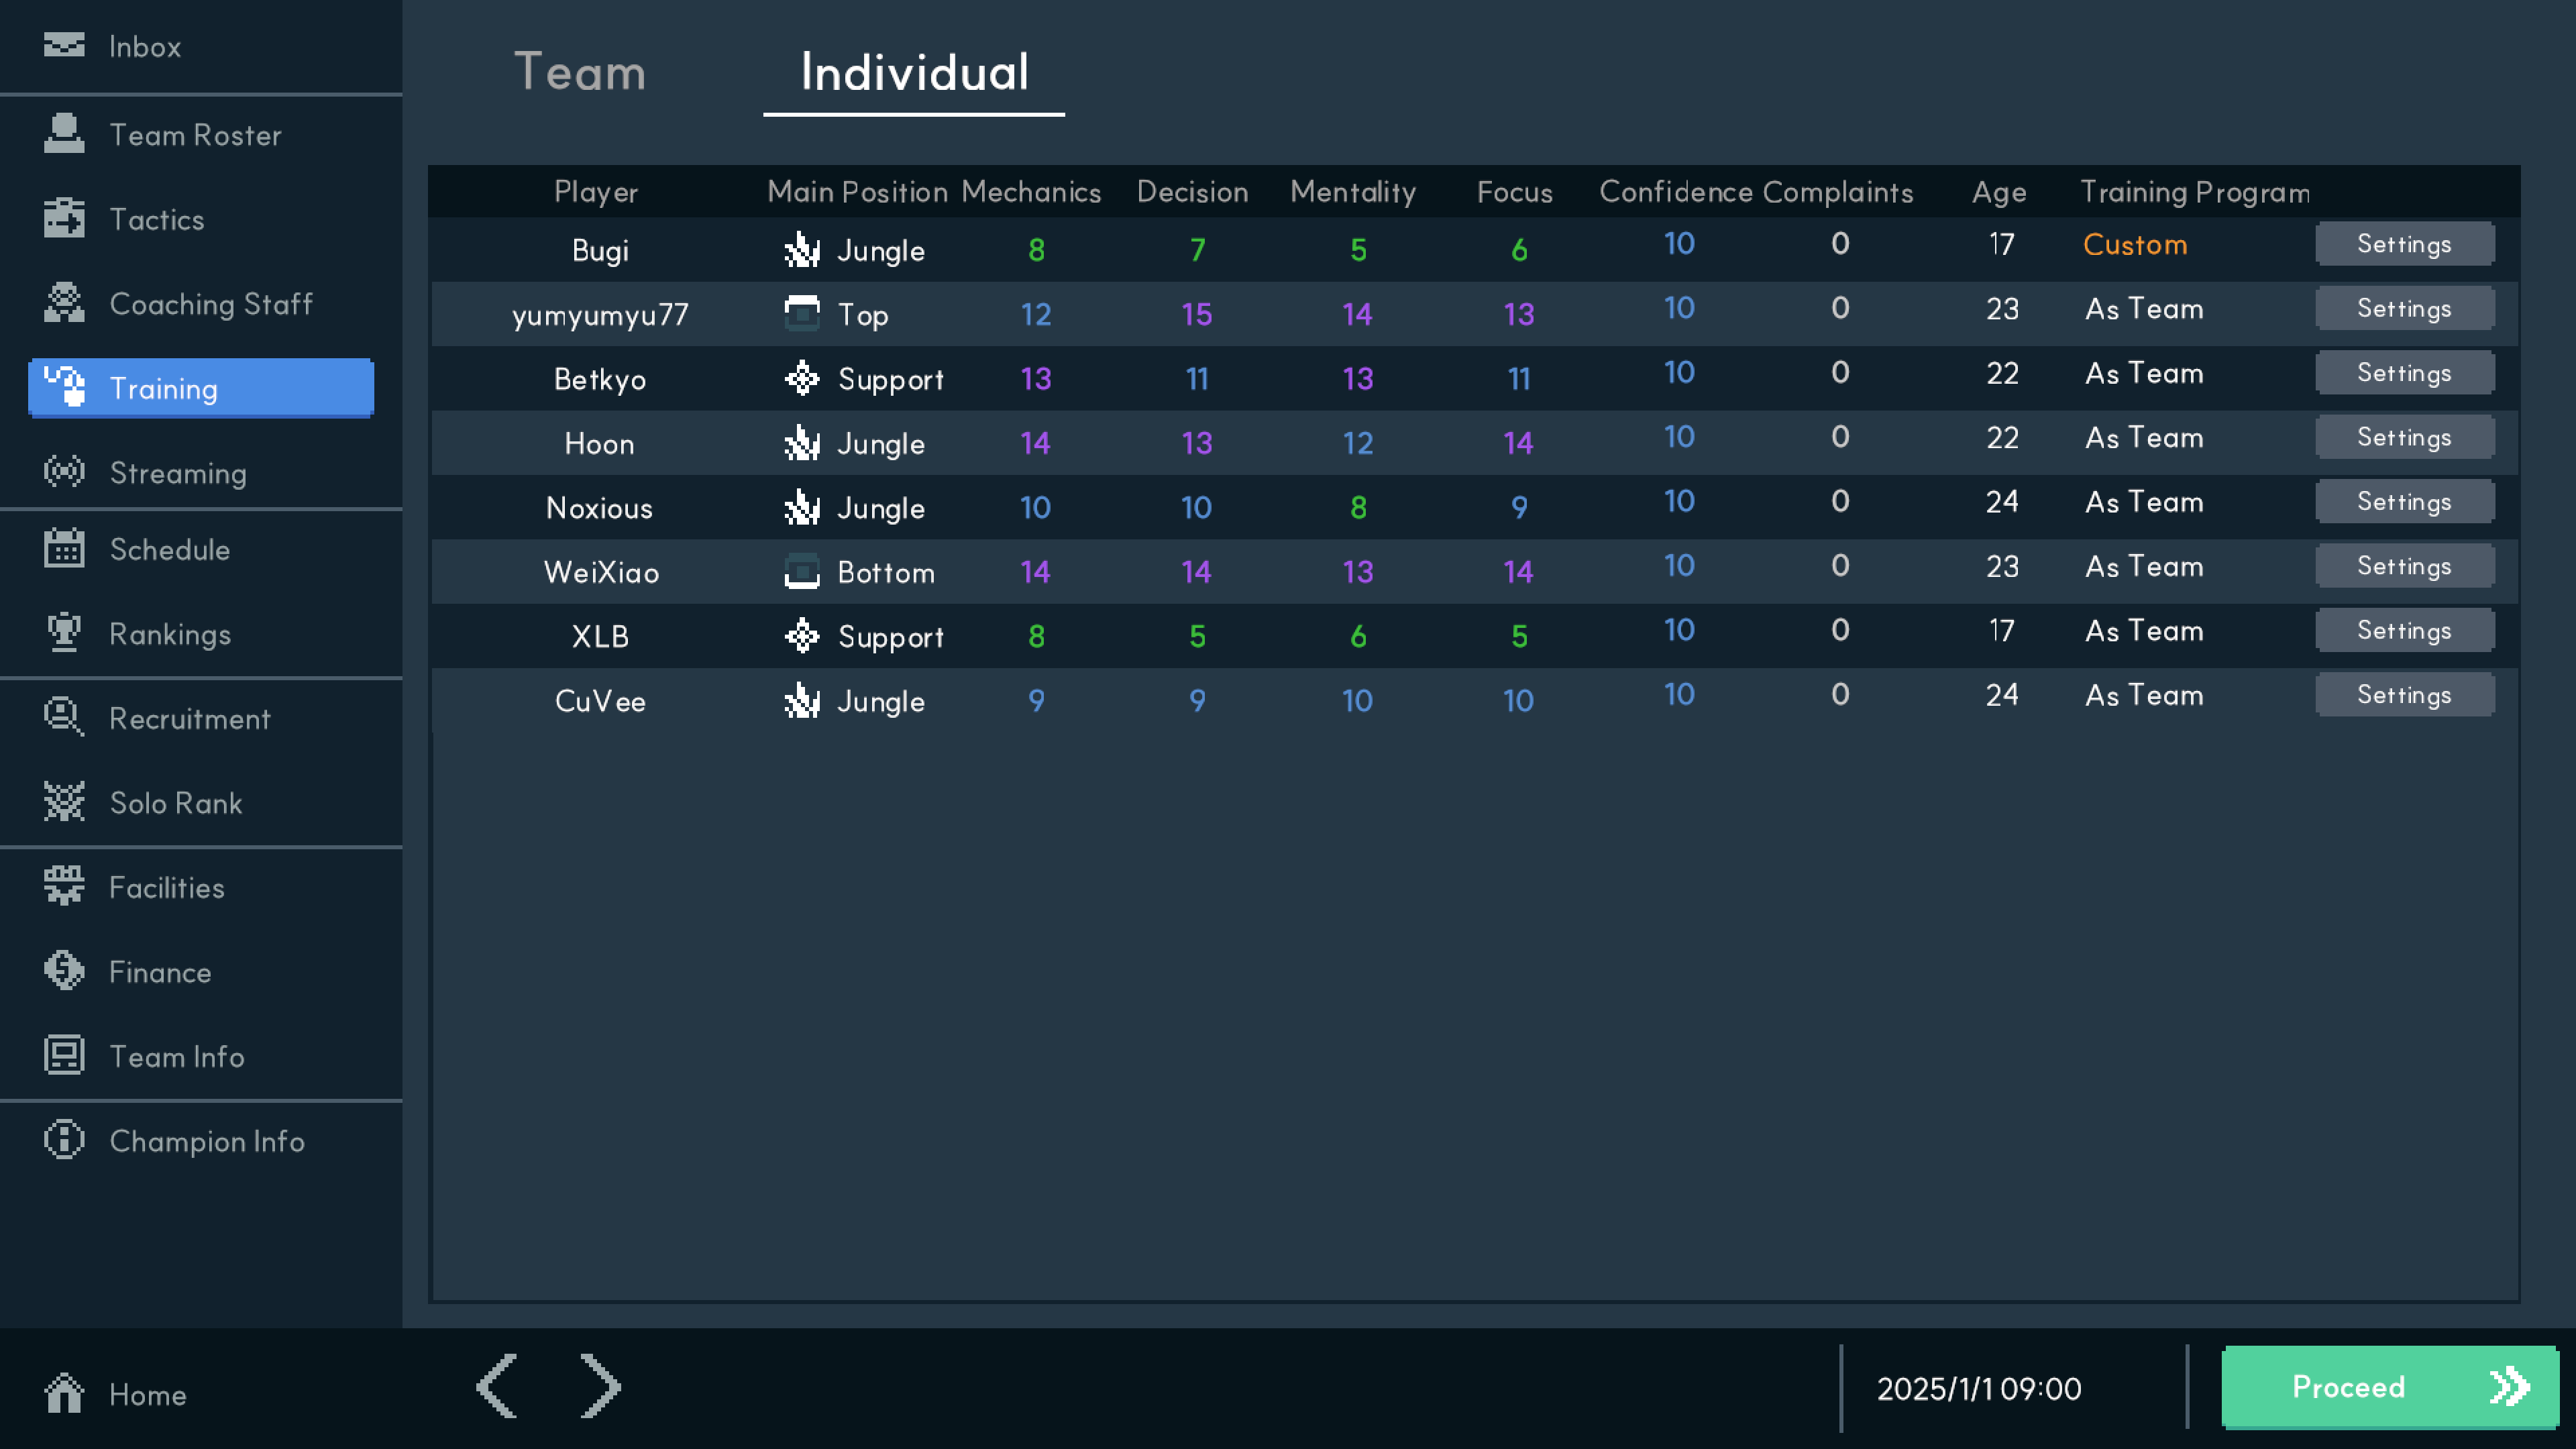Image resolution: width=2576 pixels, height=1449 pixels.
Task: Click Hoon's Jungle position icon
Action: 802,442
